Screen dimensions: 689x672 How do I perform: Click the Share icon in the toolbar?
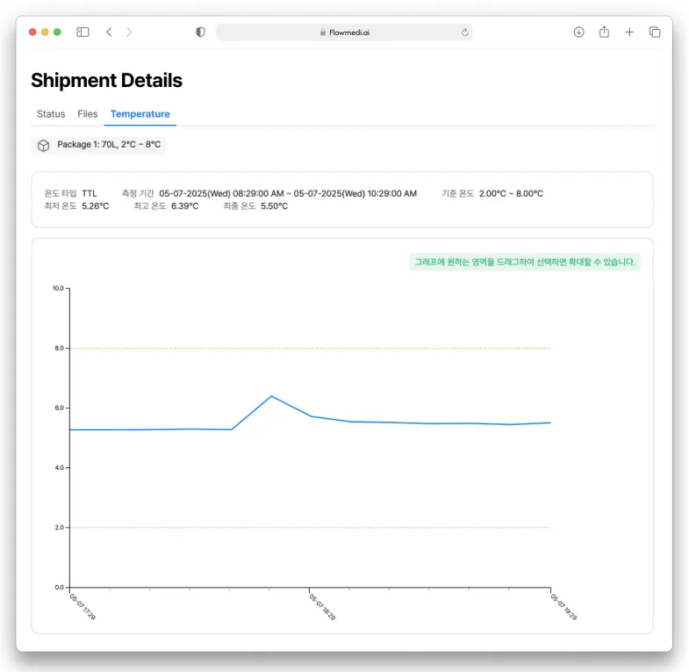click(604, 32)
